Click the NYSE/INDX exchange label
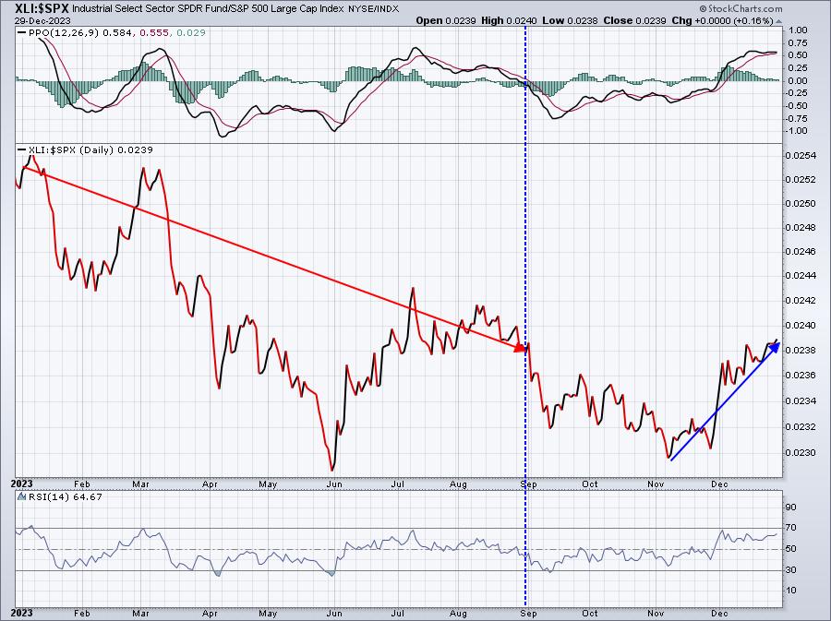 pyautogui.click(x=374, y=9)
